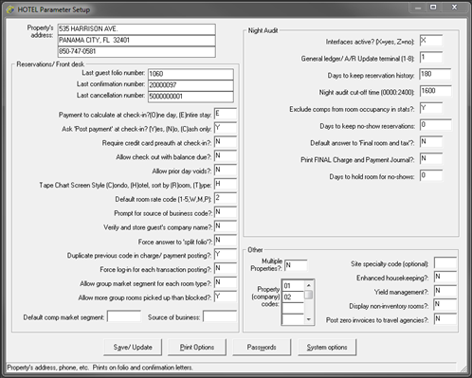The height and width of the screenshot is (378, 472).
Task: Click property code 01 in the list
Action: (293, 286)
